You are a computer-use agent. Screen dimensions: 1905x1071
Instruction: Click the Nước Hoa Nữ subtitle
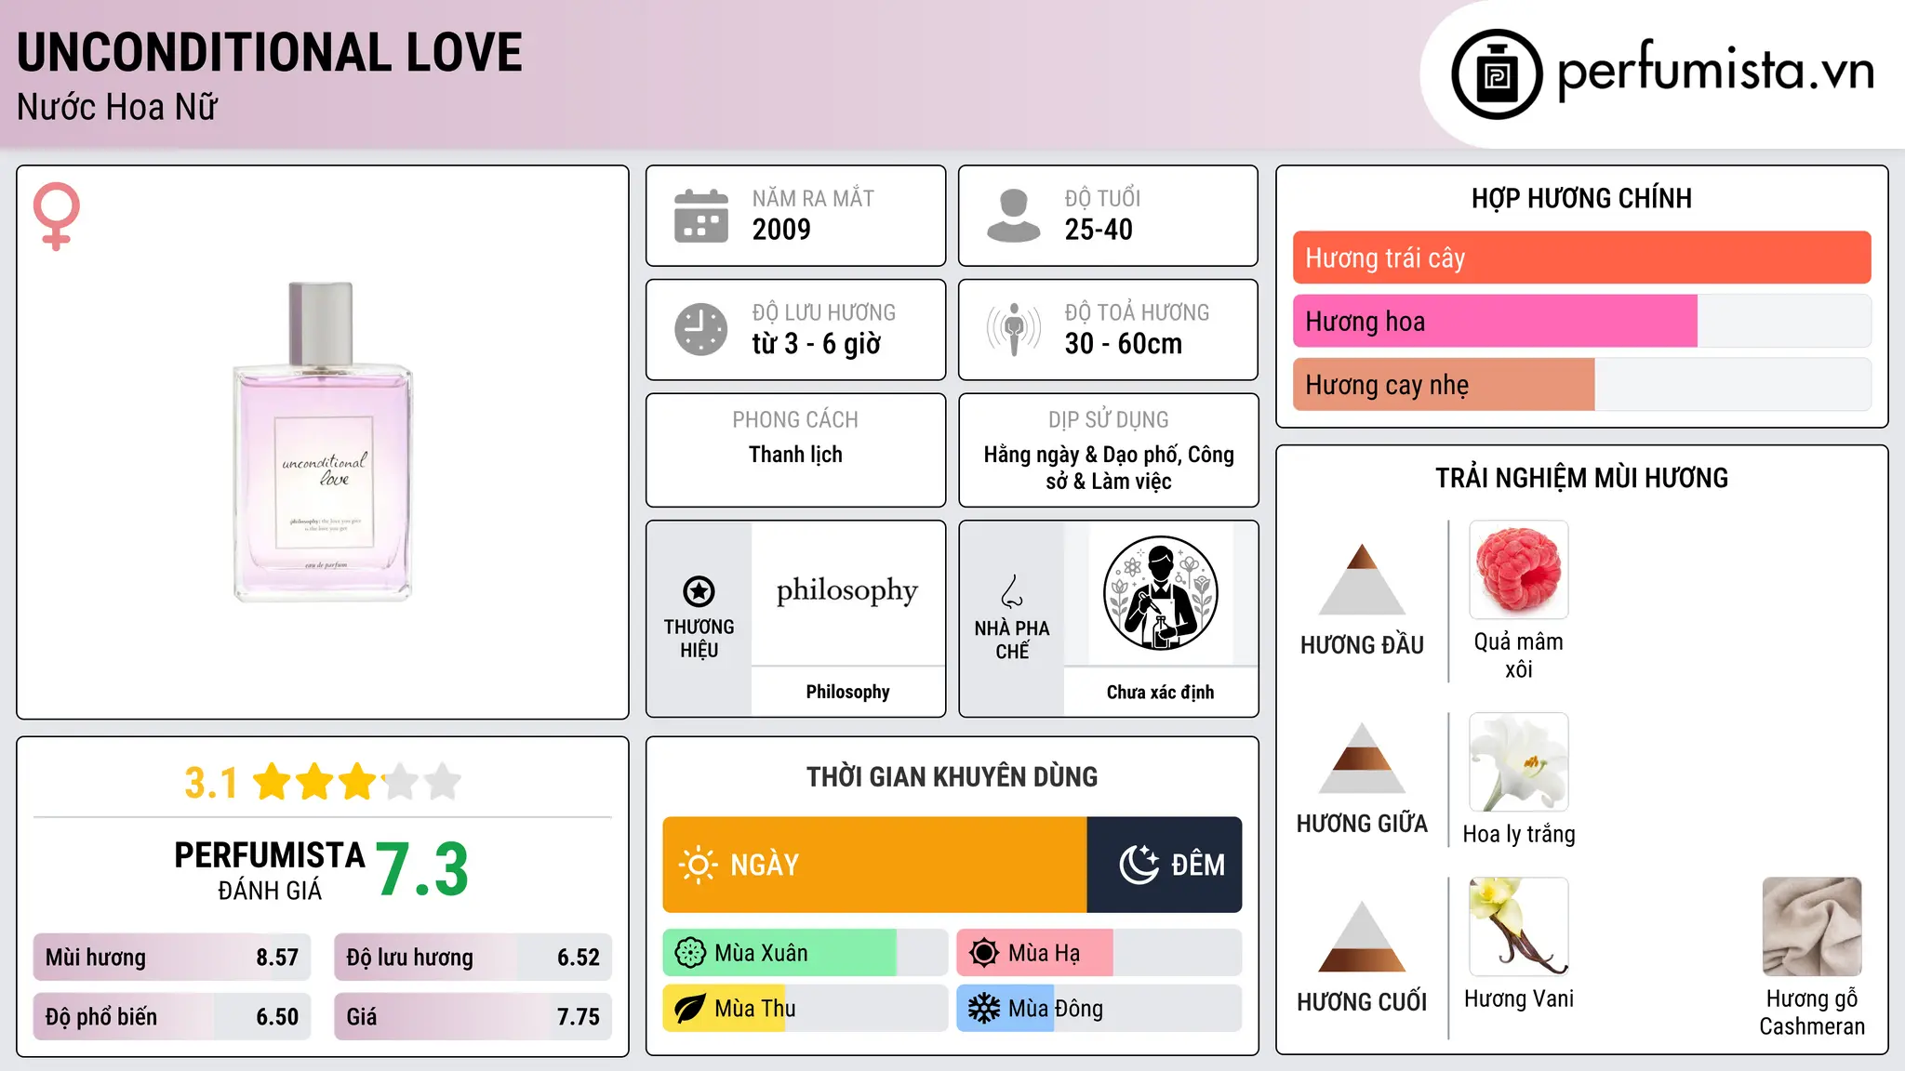coord(117,108)
